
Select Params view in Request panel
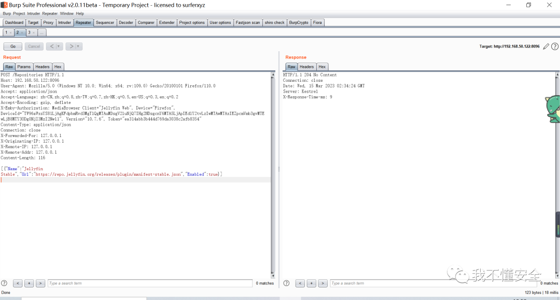[24, 67]
